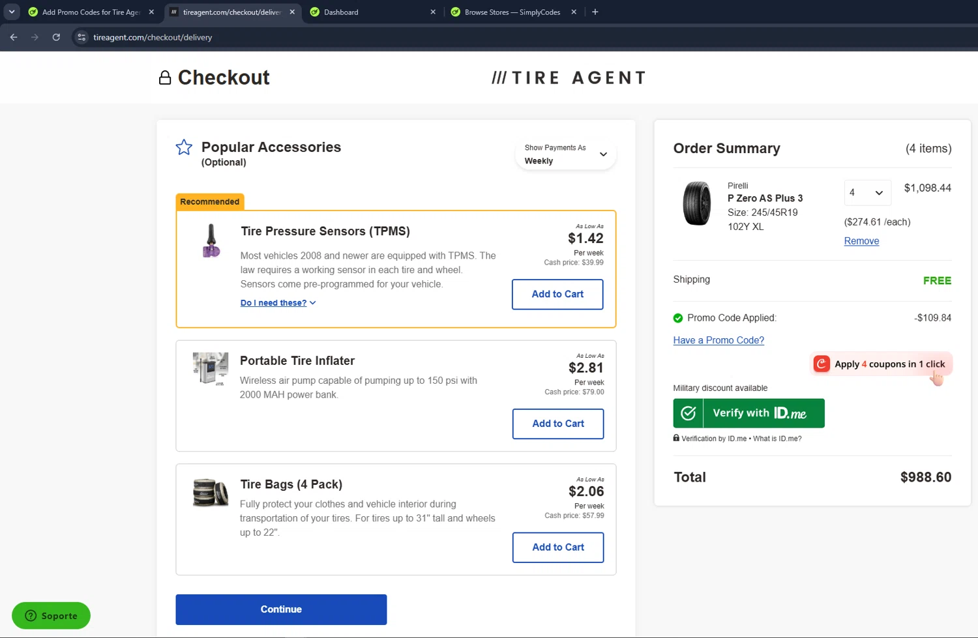Click the FREE shipping label

pos(937,281)
